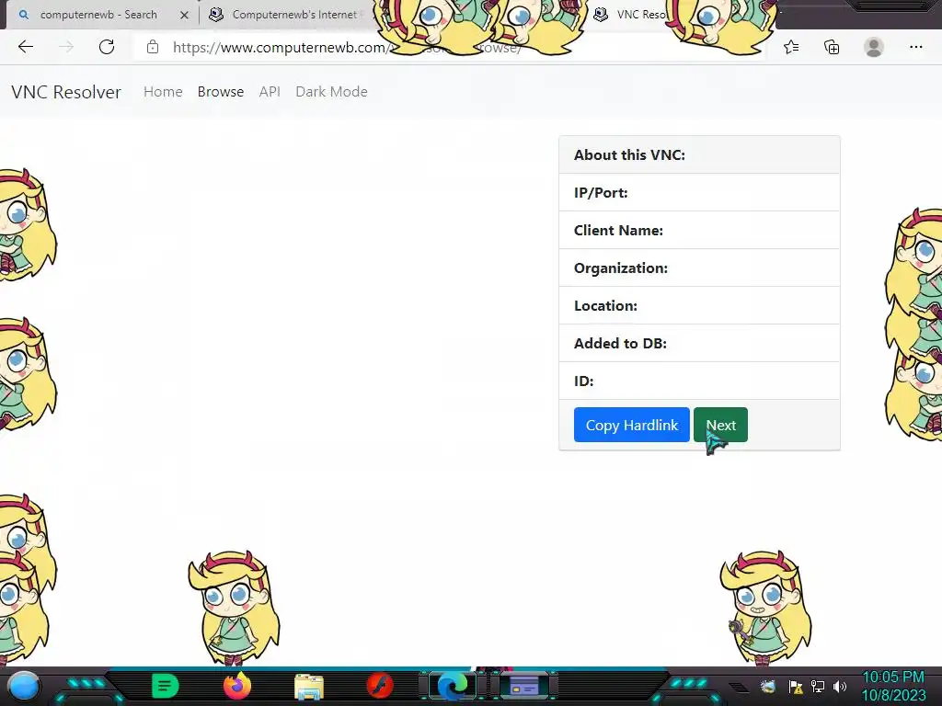This screenshot has width=942, height=706.
Task: View site info via the lock icon
Action: [153, 47]
